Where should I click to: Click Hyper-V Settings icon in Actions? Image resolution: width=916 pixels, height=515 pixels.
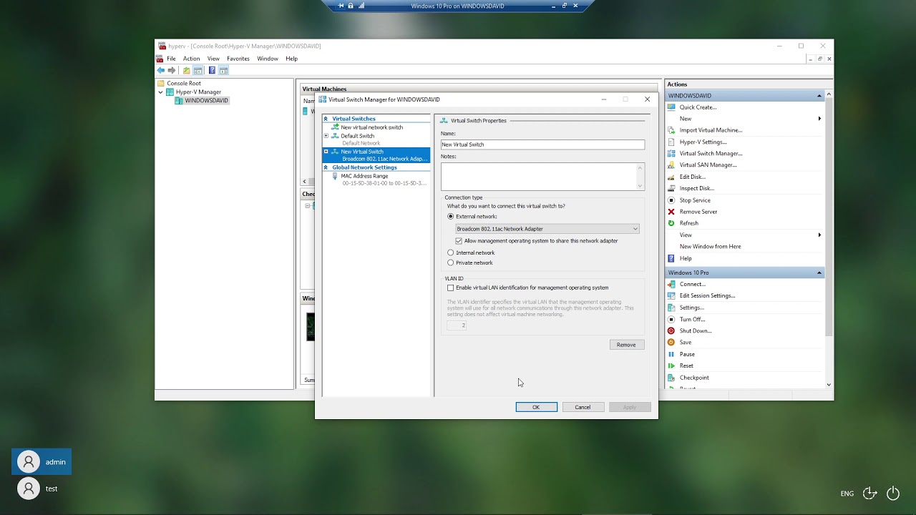[671, 142]
